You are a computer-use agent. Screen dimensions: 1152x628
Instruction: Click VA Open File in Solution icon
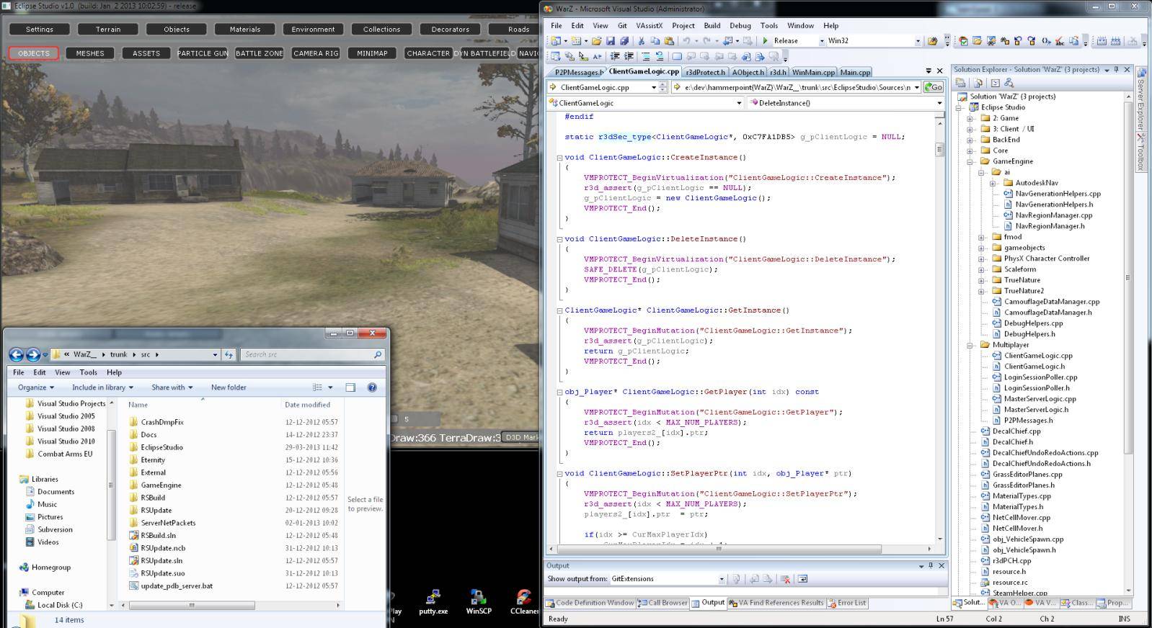[978, 41]
